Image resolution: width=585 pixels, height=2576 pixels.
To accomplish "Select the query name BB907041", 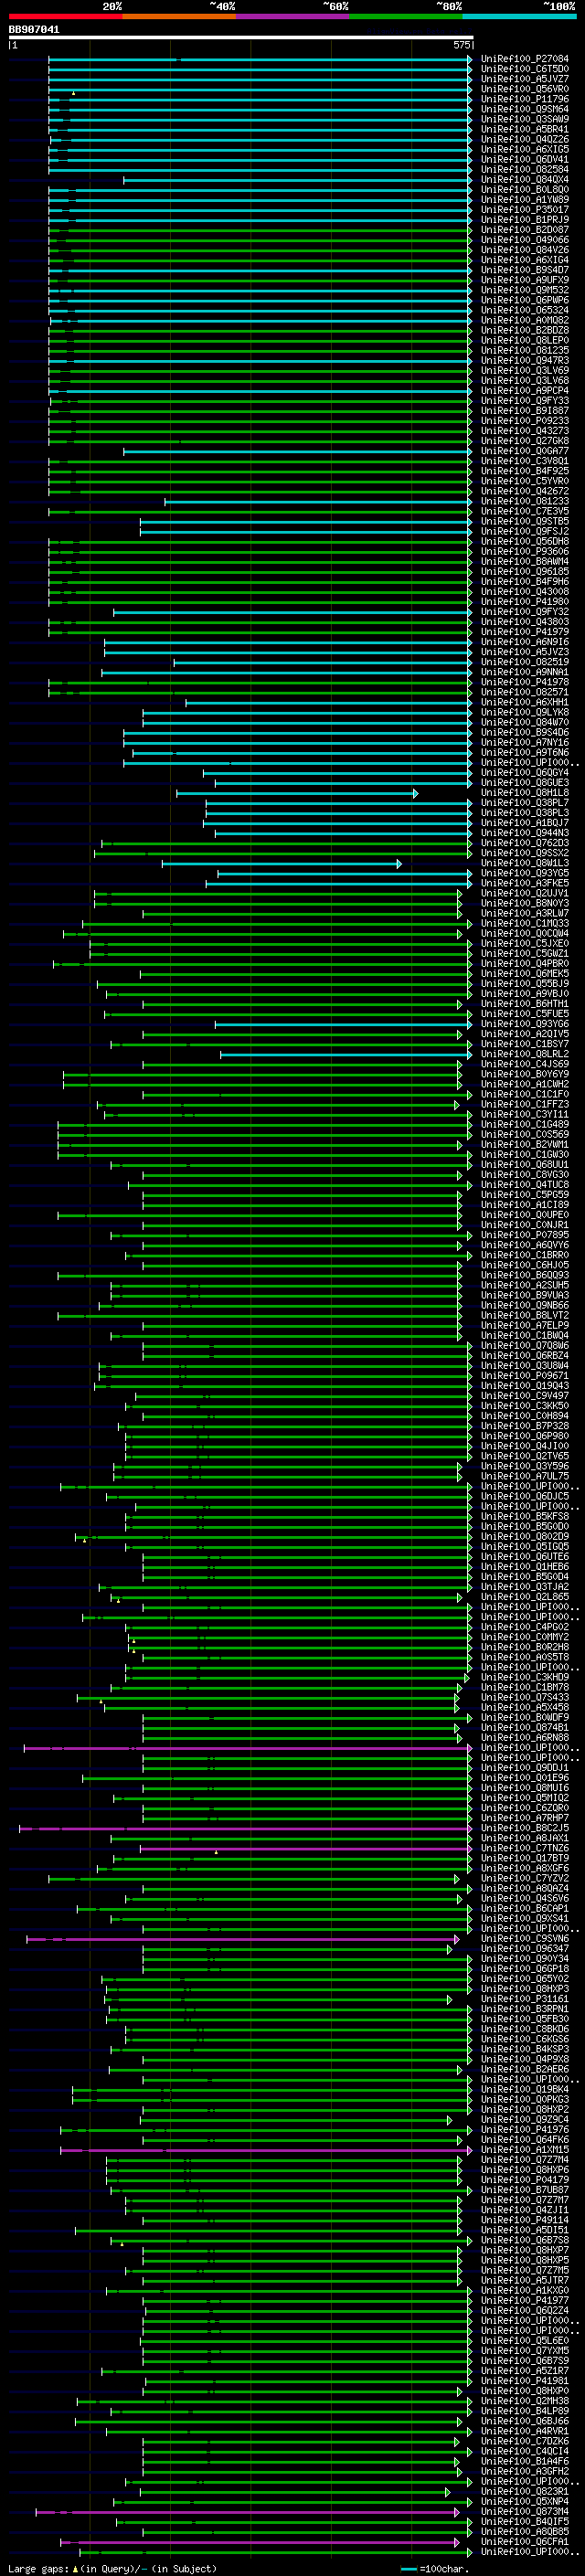I will (x=34, y=29).
